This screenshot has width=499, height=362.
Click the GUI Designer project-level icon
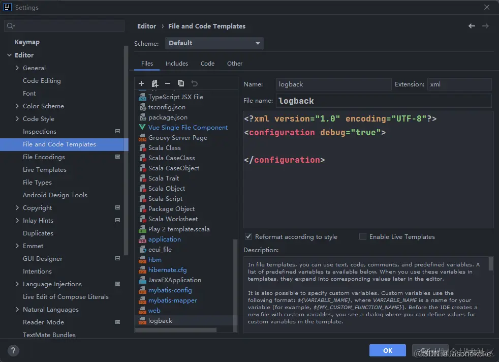117,258
